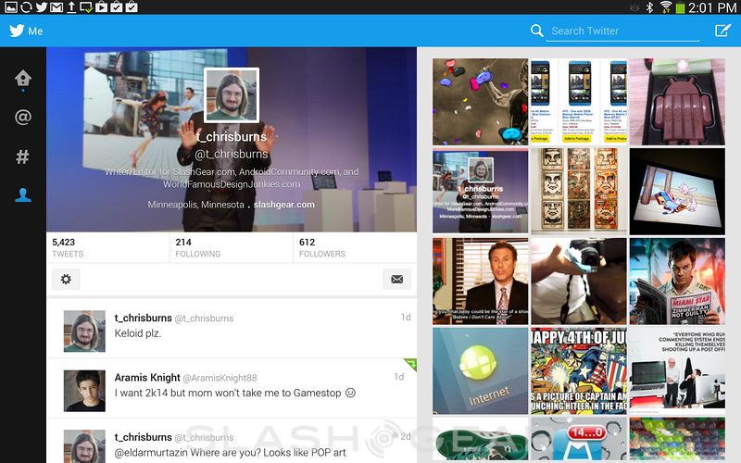Tap the Twitter bird logo
This screenshot has width=741, height=463.
coord(17,31)
